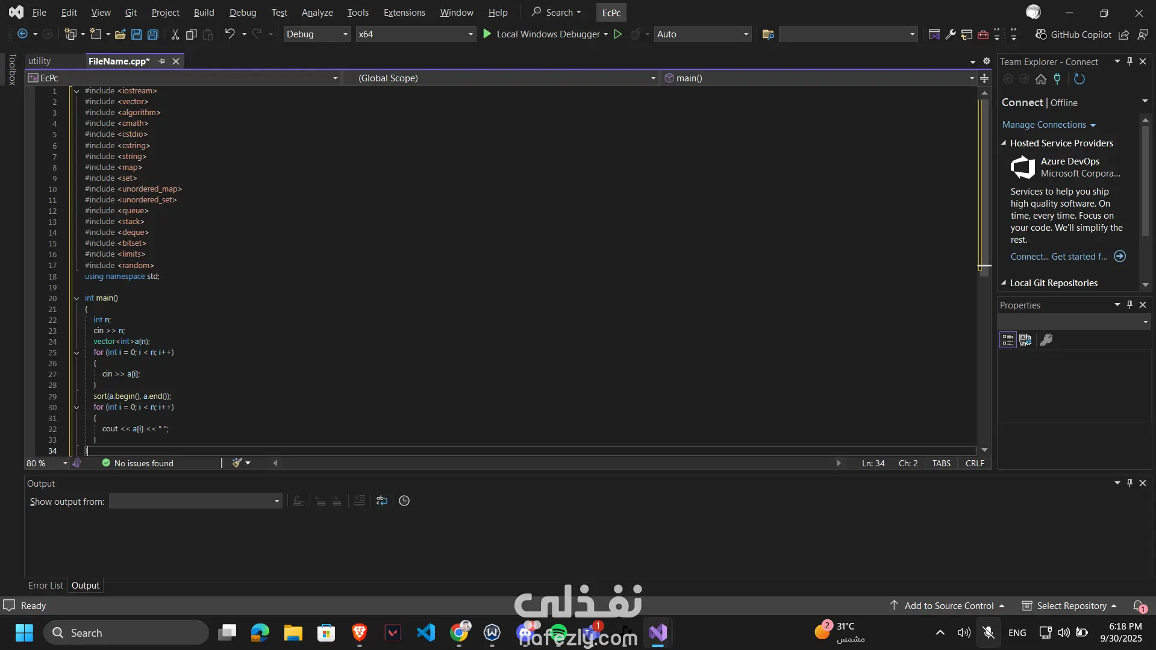Open the 80 % zoom level dropdown
This screenshot has height=650, width=1156.
click(47, 463)
